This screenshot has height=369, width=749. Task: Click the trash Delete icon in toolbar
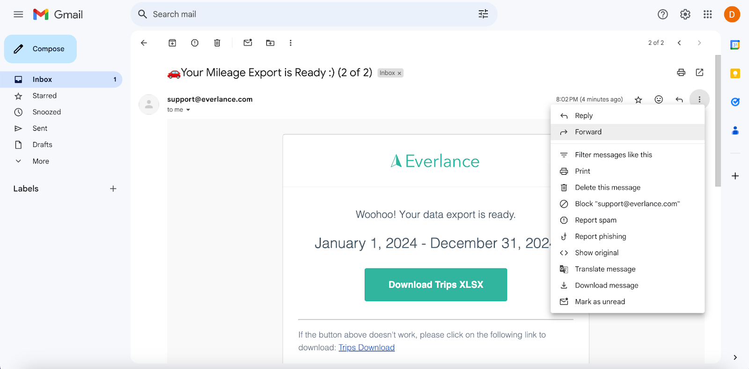click(x=217, y=43)
